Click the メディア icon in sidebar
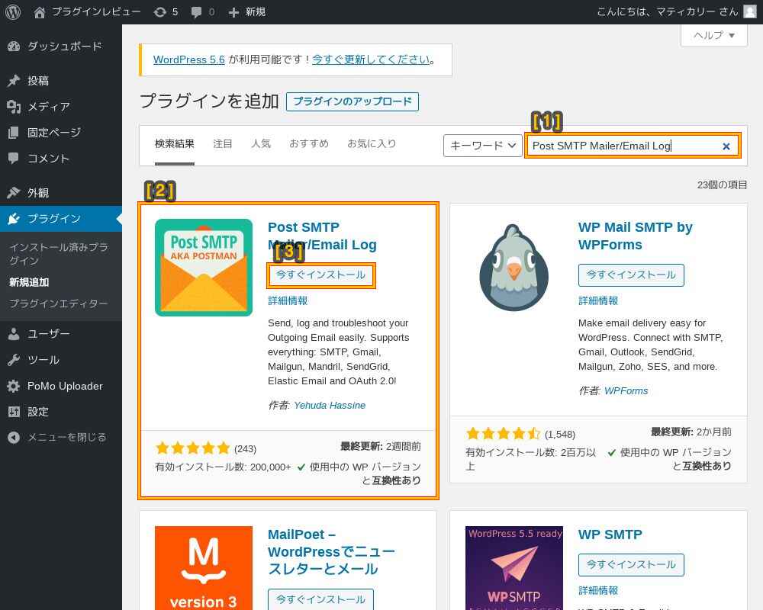 click(x=14, y=107)
